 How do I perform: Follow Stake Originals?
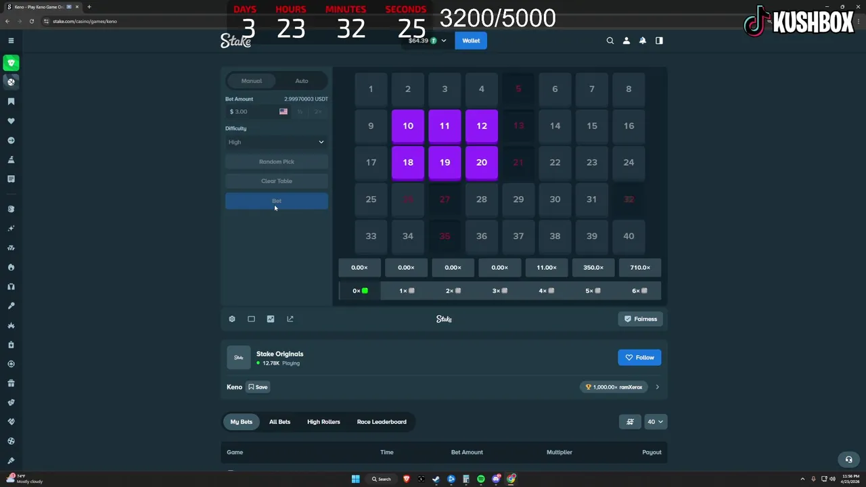(639, 358)
